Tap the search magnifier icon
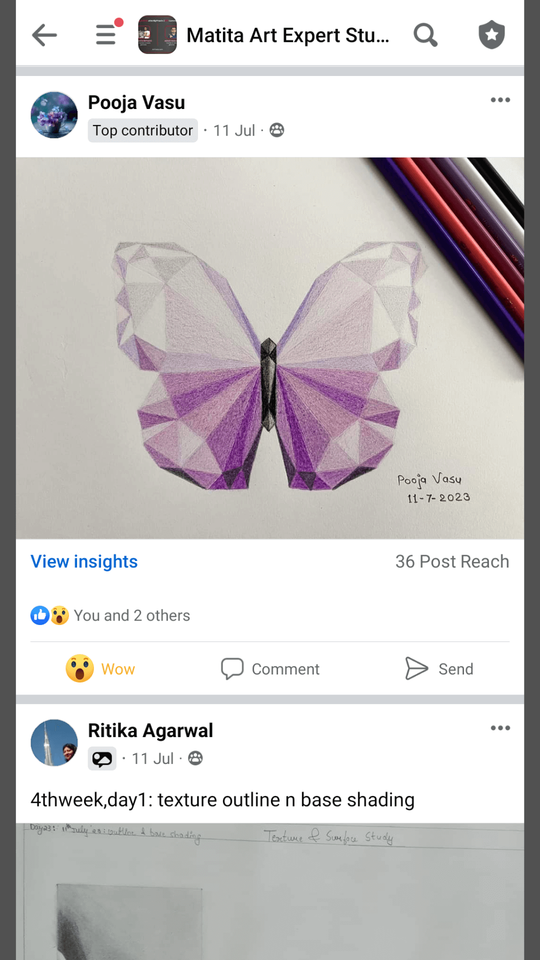 coord(425,35)
